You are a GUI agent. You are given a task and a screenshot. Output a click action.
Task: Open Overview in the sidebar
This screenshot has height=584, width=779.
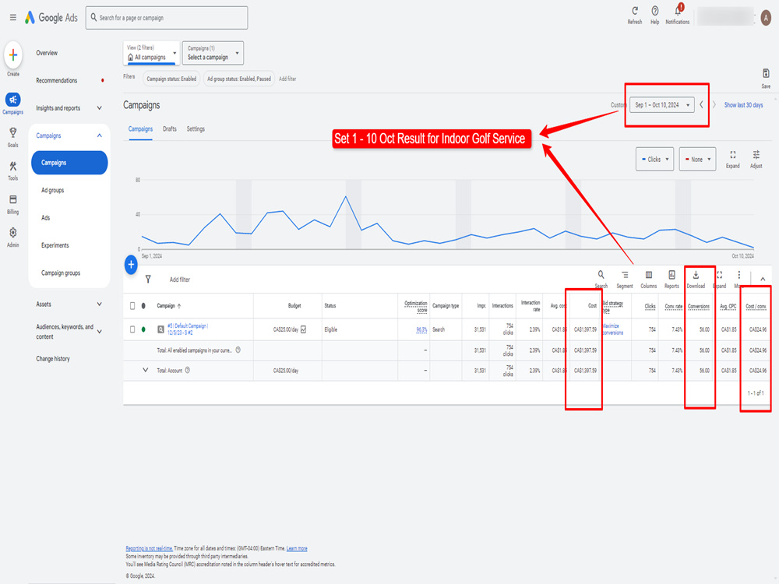[47, 53]
